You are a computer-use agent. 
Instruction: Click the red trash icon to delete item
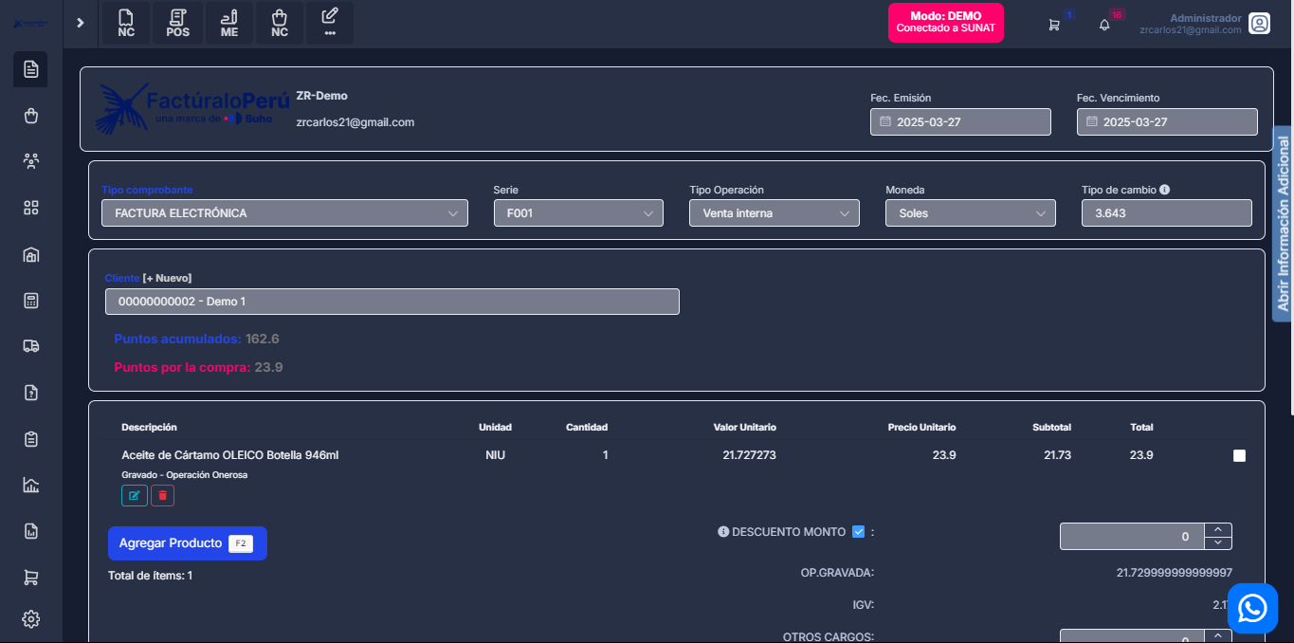pos(162,495)
